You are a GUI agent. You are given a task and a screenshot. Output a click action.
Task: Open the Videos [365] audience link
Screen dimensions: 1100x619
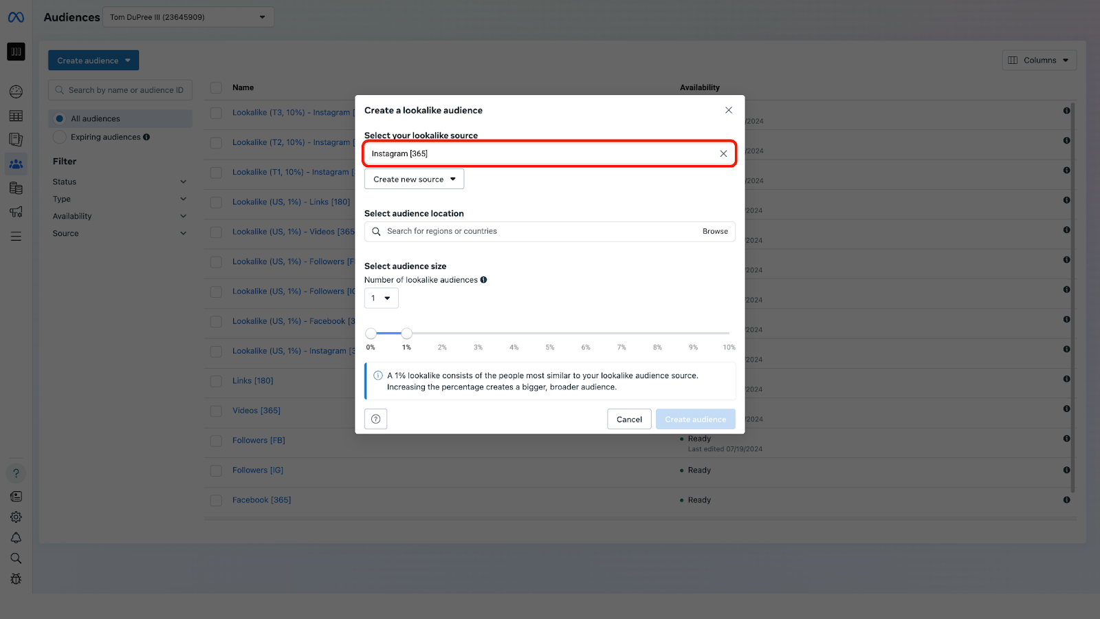[x=256, y=411]
